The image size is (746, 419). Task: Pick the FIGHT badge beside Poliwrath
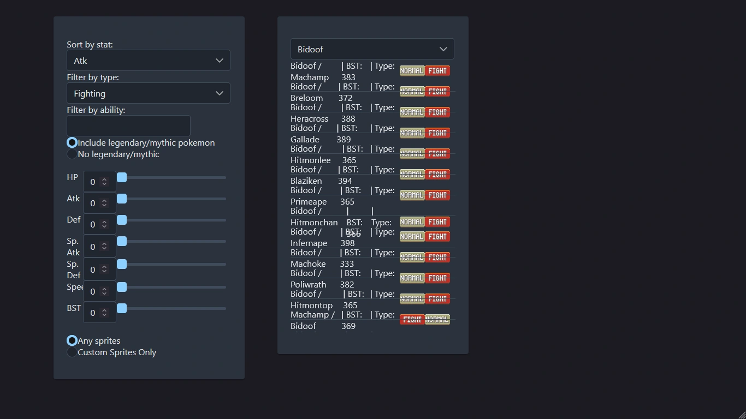[x=437, y=278]
